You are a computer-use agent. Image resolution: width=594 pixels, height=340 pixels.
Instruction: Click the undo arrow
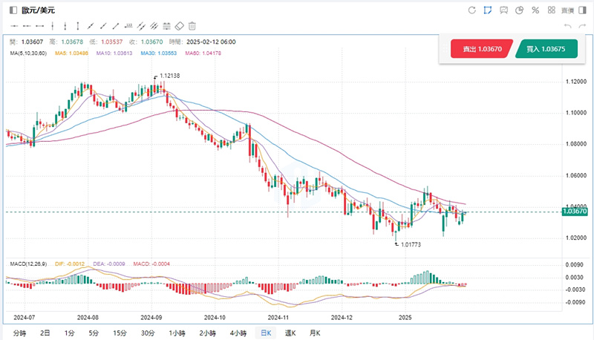tap(568, 26)
